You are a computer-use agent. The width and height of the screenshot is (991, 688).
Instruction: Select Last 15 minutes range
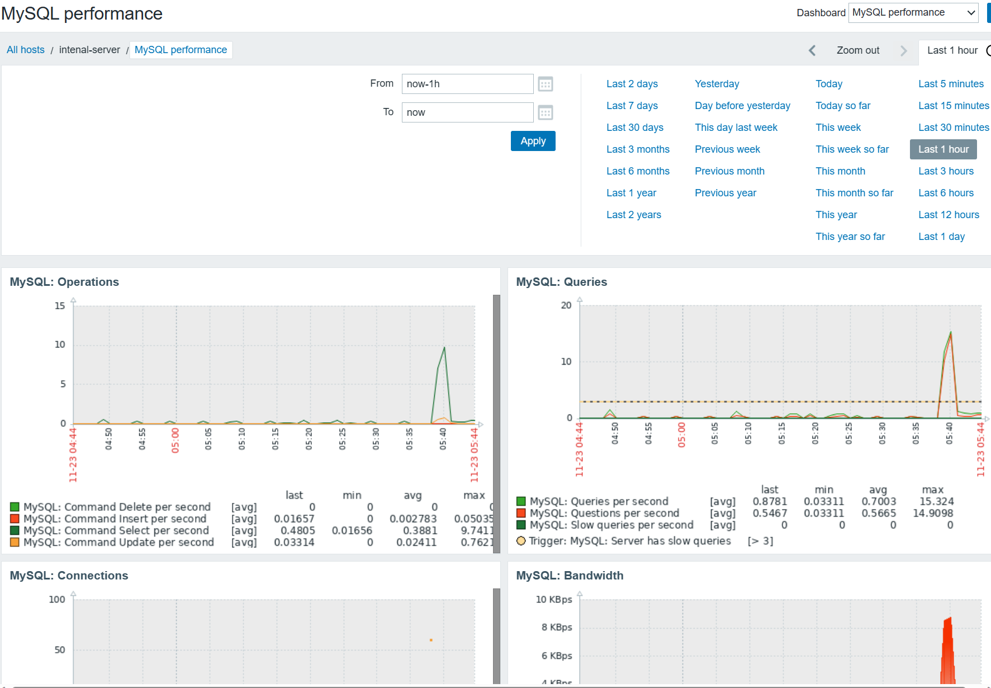pyautogui.click(x=954, y=106)
